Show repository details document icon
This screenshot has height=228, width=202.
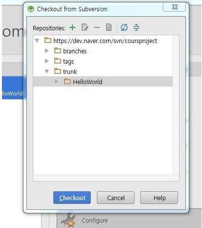click(x=109, y=27)
